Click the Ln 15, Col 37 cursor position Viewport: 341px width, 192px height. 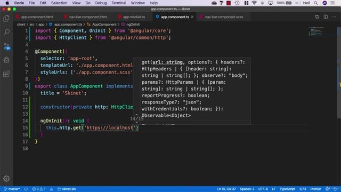pyautogui.click(x=226, y=189)
